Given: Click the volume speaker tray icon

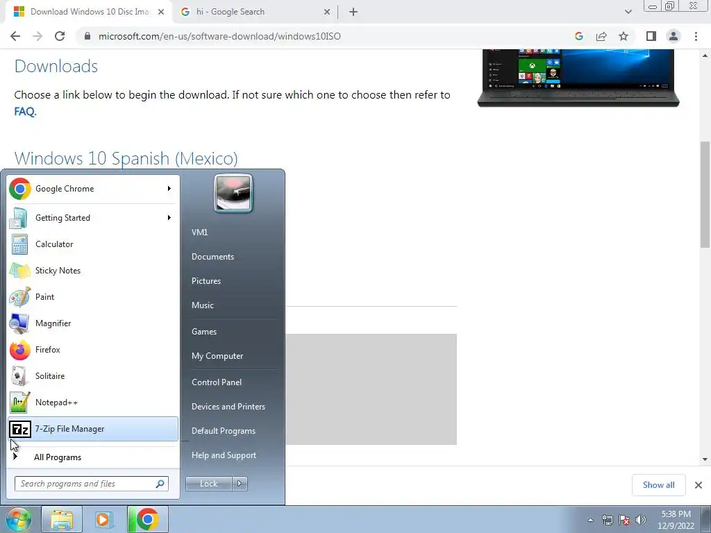Looking at the screenshot, I should (641, 520).
